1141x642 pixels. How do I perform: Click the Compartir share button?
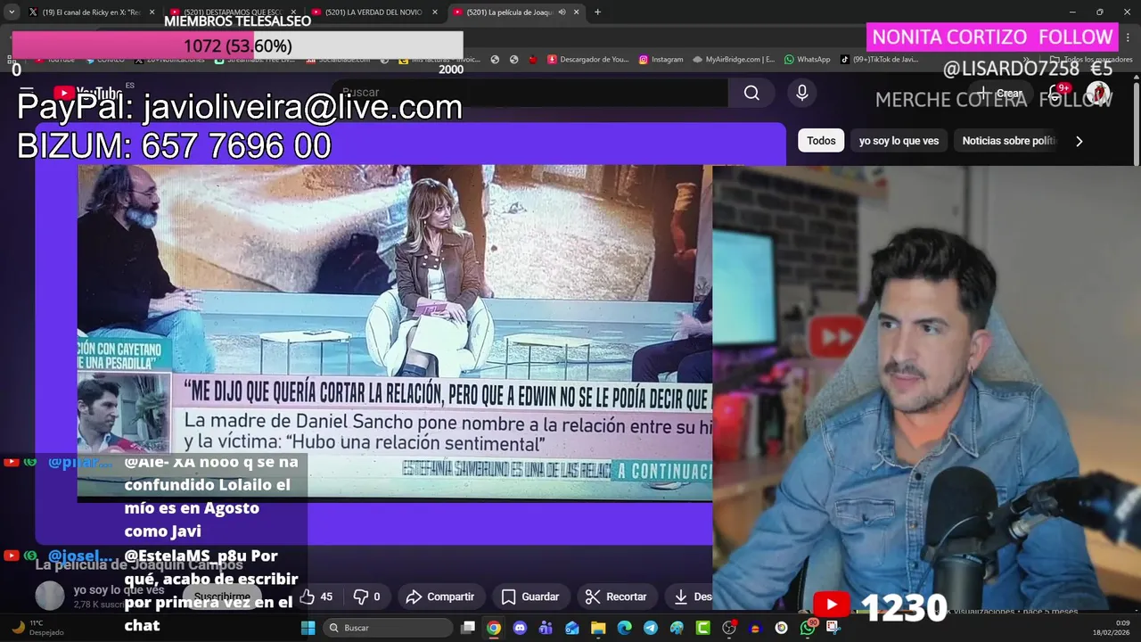click(x=440, y=597)
